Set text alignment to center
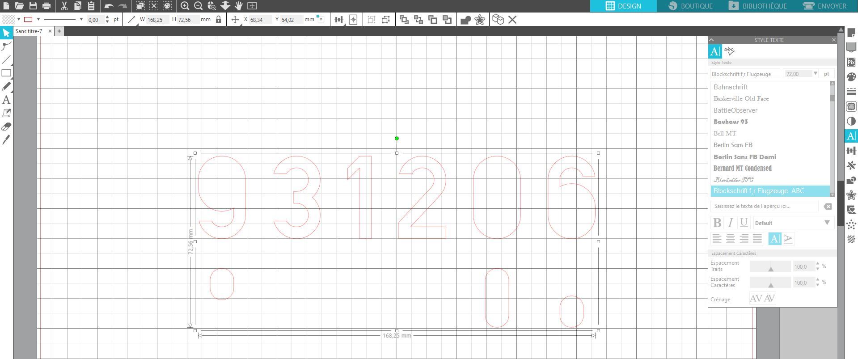This screenshot has height=359, width=858. [730, 239]
